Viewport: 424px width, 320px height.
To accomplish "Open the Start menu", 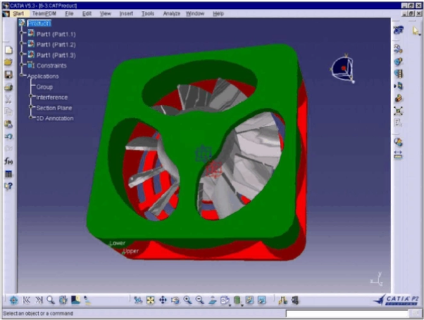I will tap(18, 13).
